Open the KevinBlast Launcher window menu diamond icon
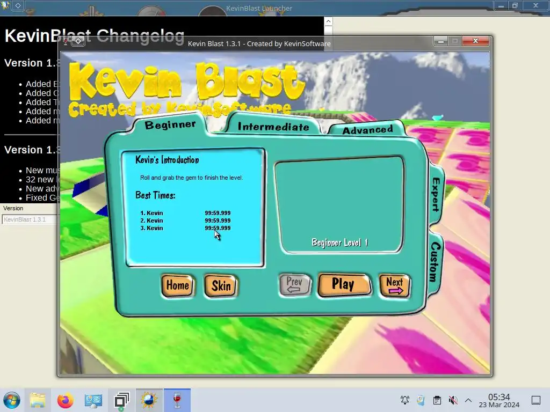This screenshot has height=412, width=550. 18,5
